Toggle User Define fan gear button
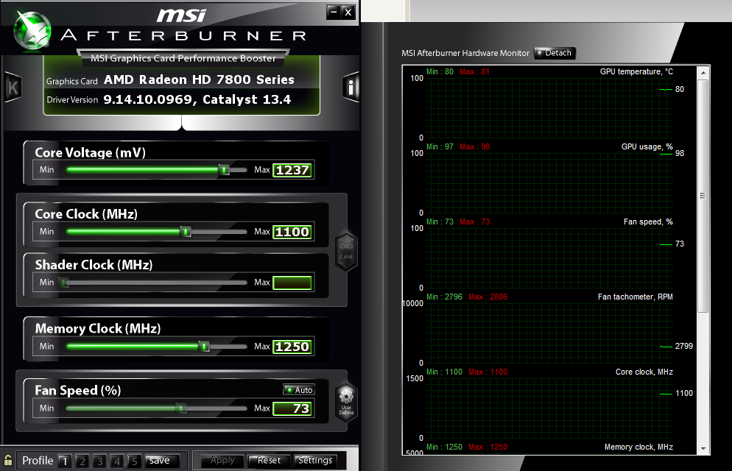Viewport: 732px width, 471px height. click(346, 402)
